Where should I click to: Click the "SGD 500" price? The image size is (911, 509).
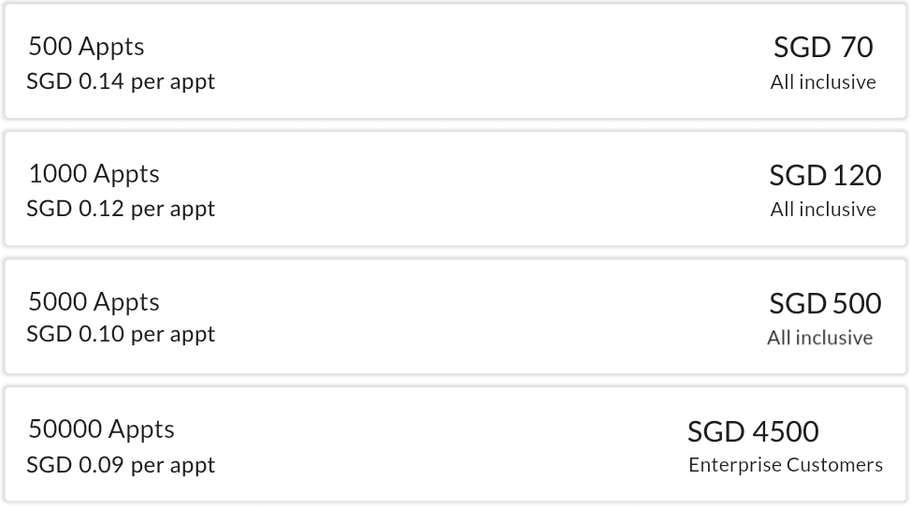pyautogui.click(x=825, y=303)
